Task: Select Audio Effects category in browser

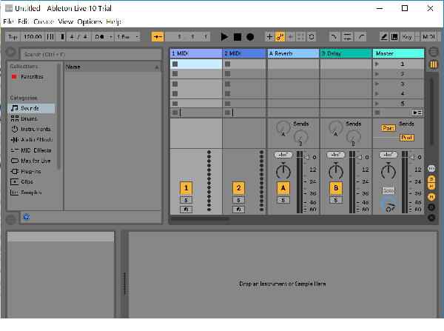Action: (x=36, y=139)
